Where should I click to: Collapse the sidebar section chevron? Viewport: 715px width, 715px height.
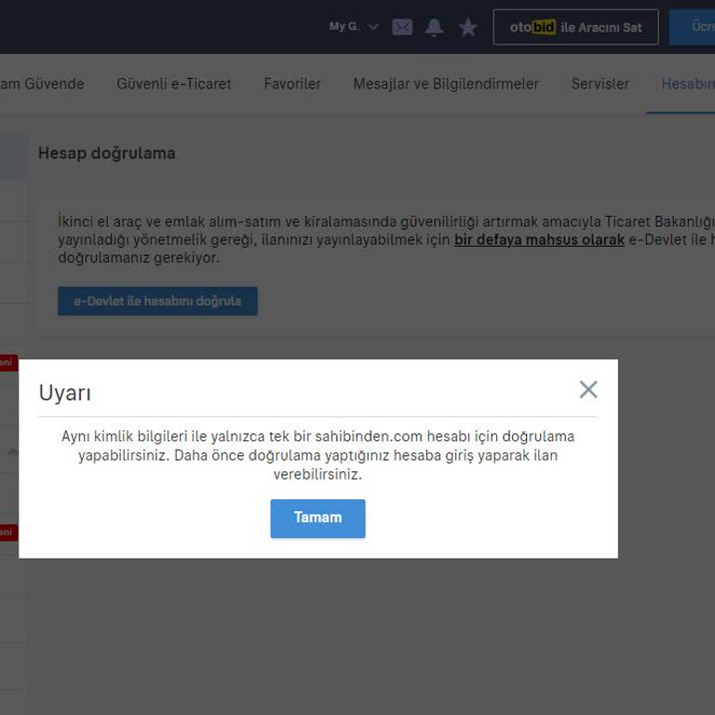12,452
